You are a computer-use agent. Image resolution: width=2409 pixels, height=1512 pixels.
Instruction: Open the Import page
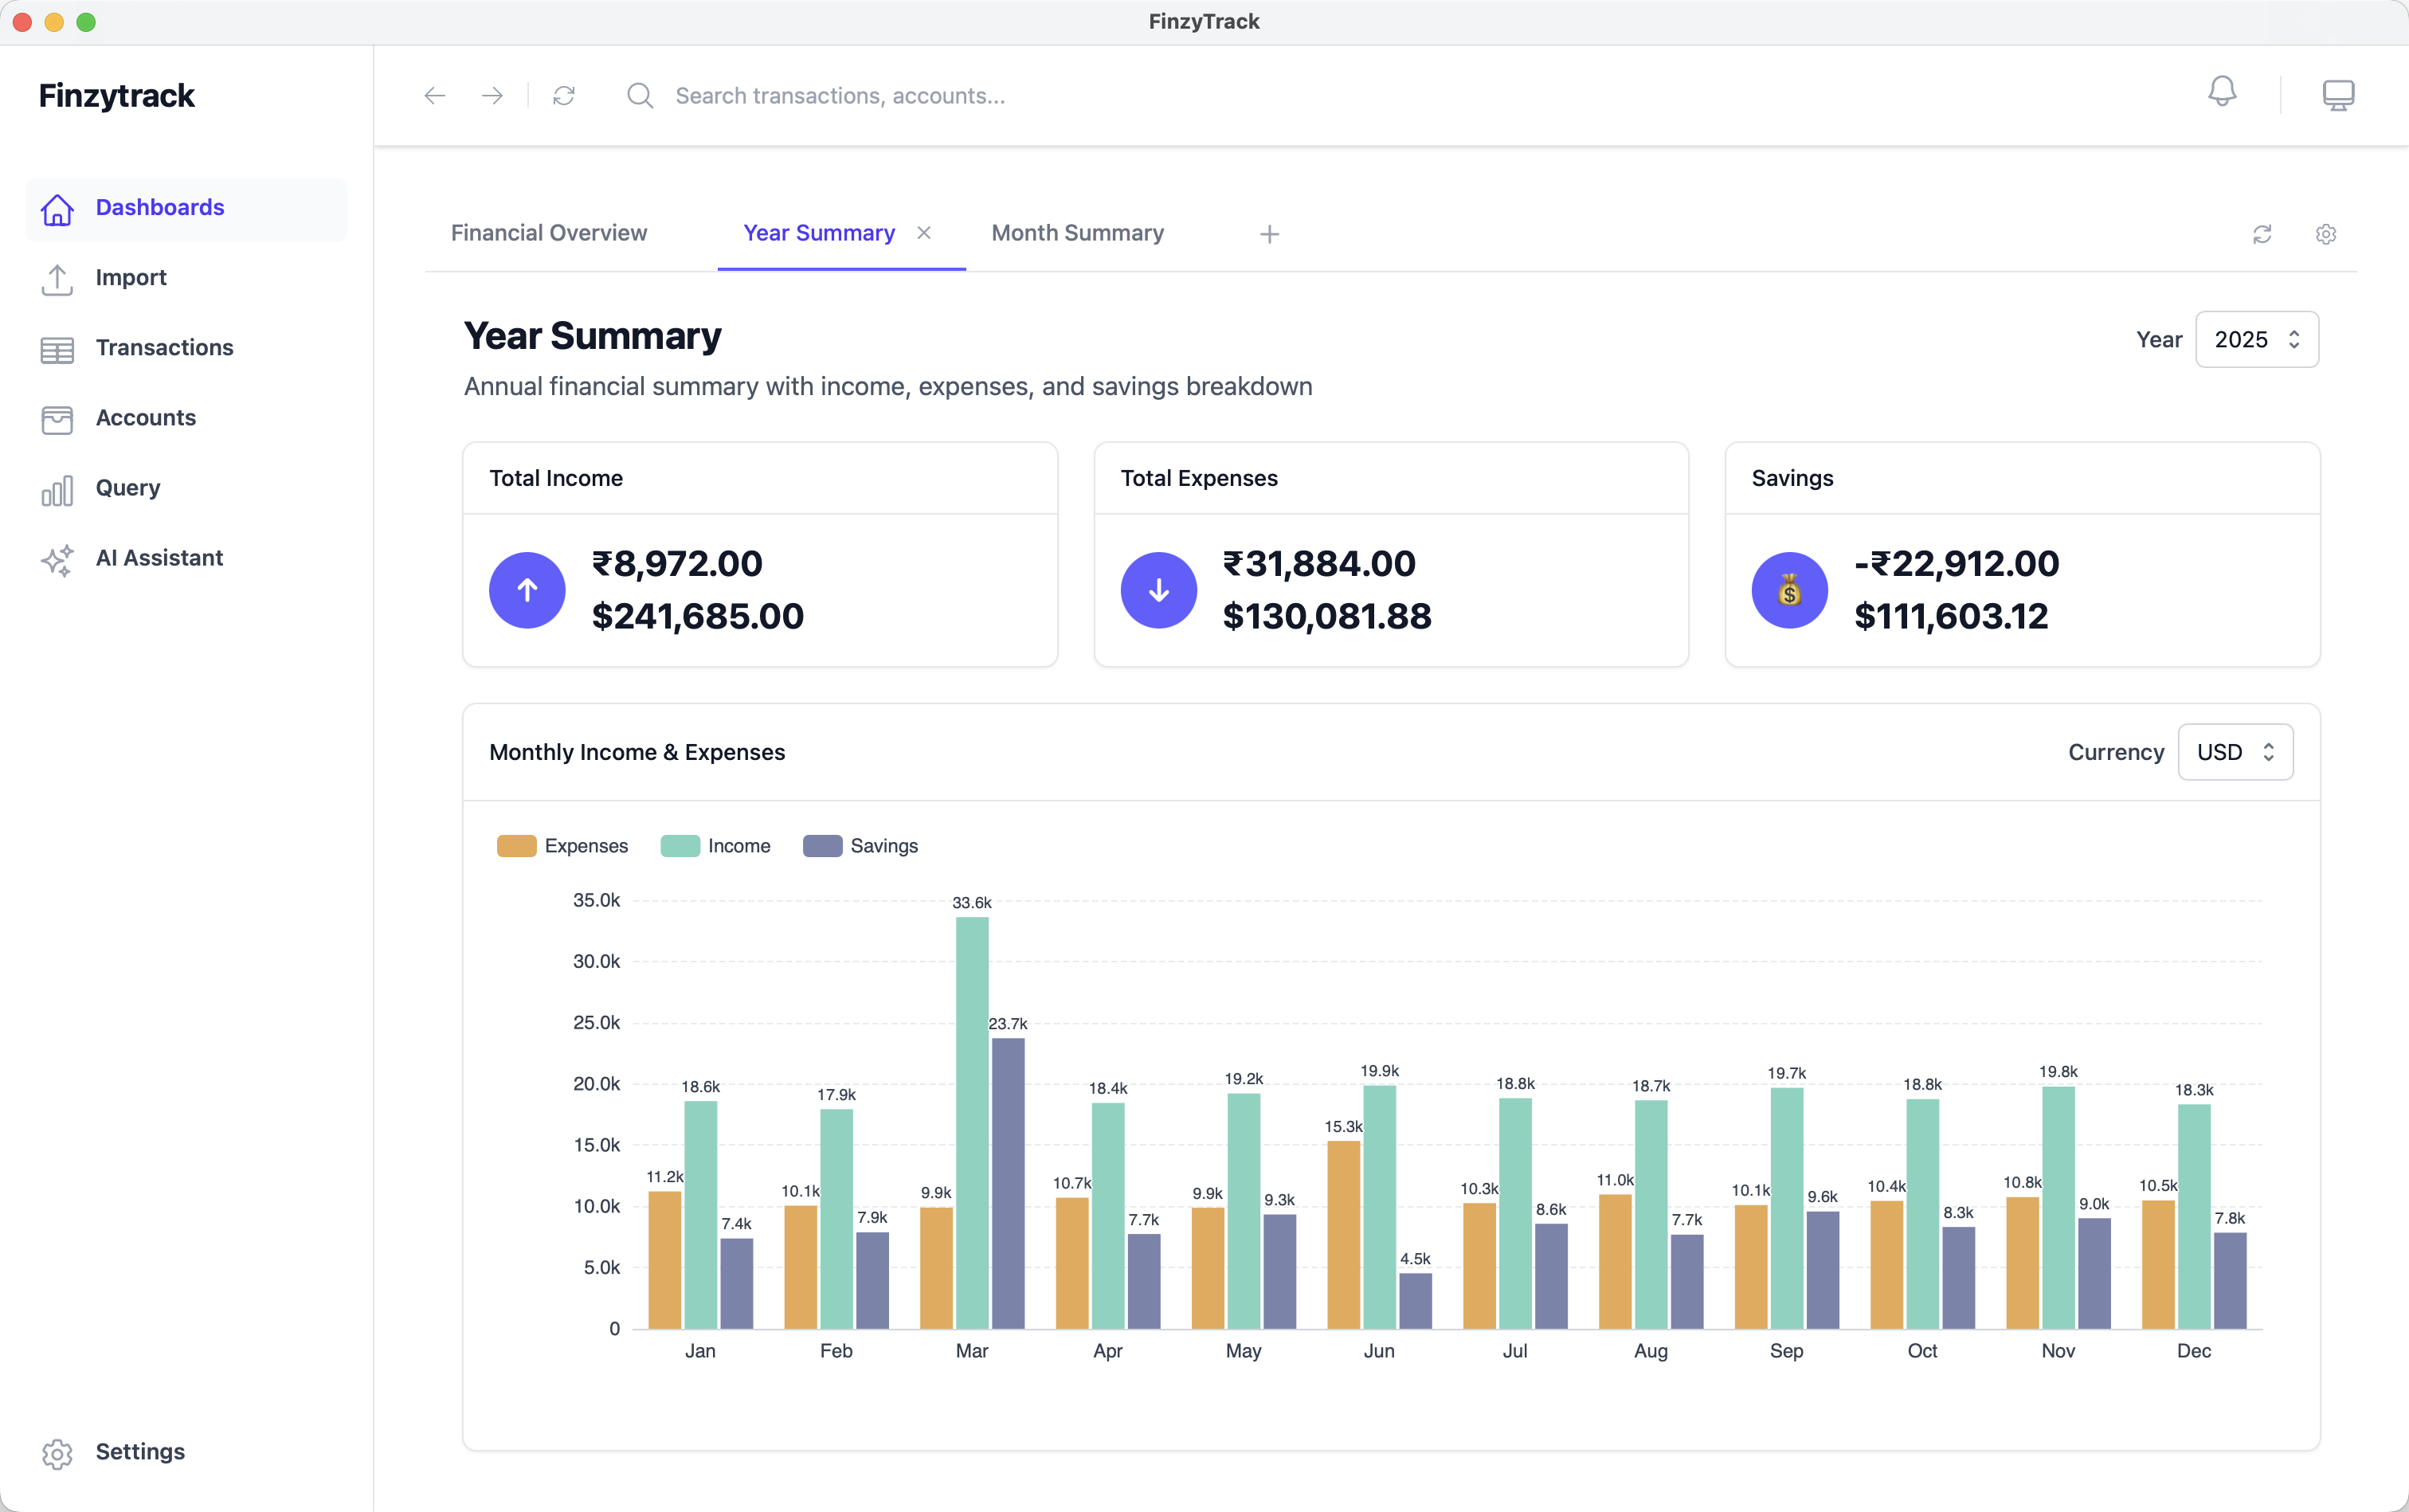click(186, 278)
